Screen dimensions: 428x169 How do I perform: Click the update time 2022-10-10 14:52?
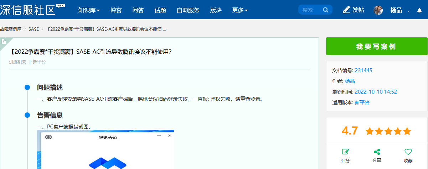(376, 92)
